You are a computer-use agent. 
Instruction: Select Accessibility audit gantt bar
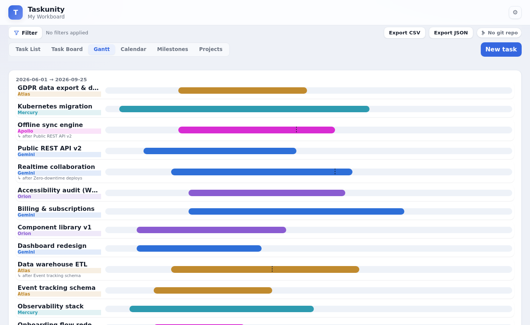(x=267, y=193)
